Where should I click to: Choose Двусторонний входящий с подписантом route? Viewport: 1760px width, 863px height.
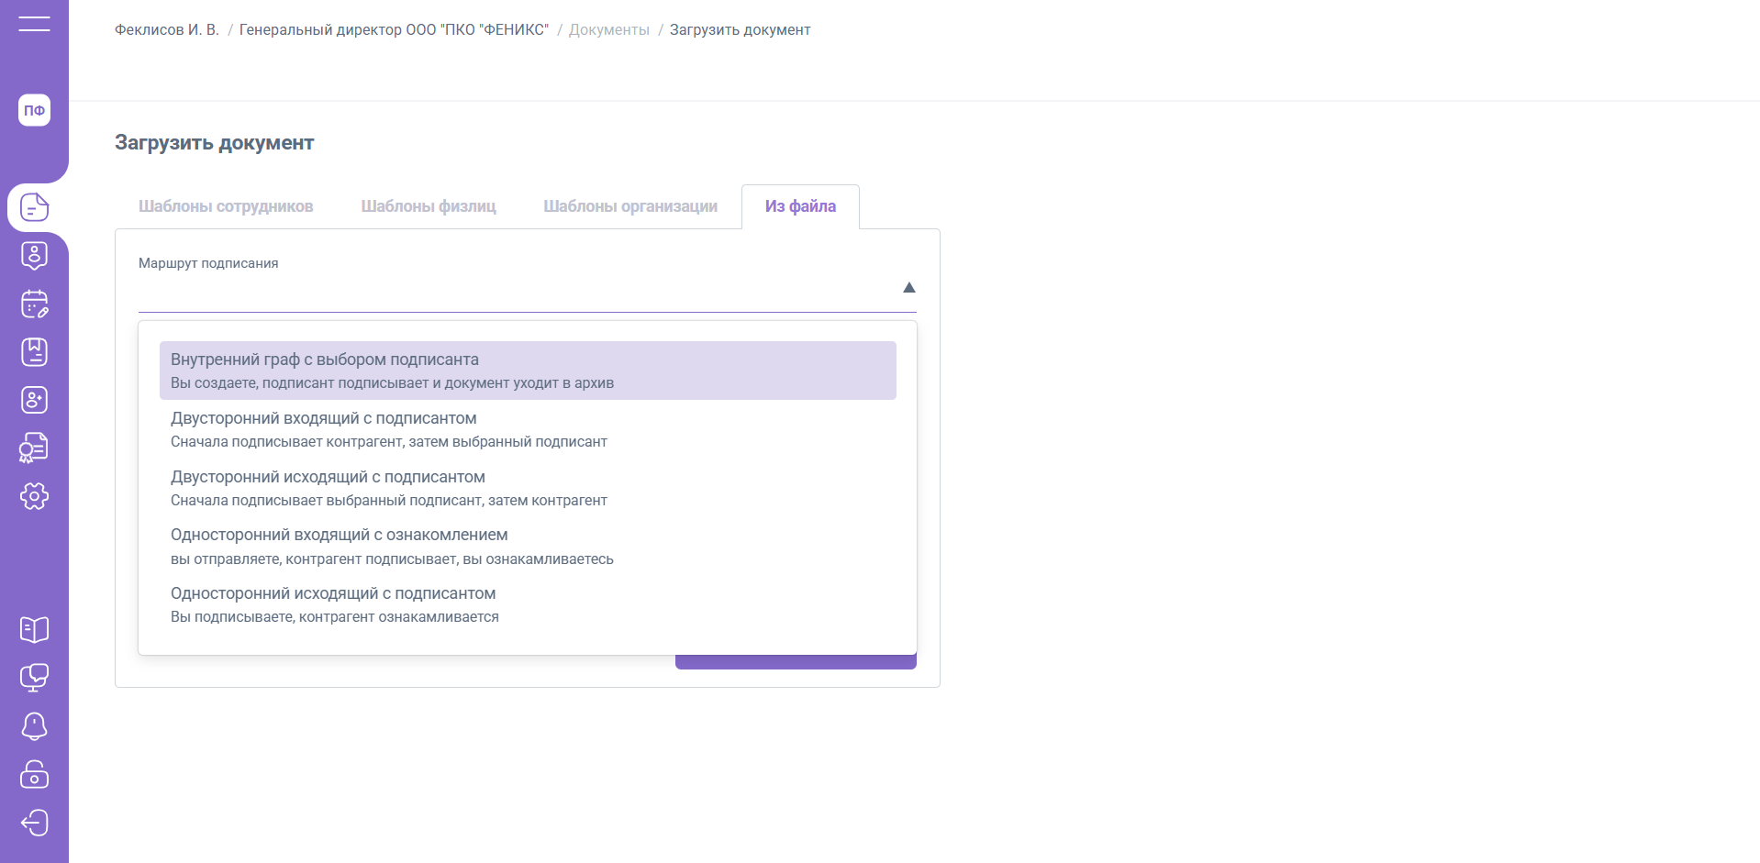528,429
